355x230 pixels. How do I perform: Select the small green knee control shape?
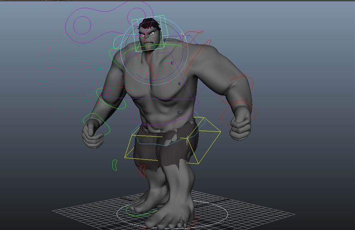(114, 165)
